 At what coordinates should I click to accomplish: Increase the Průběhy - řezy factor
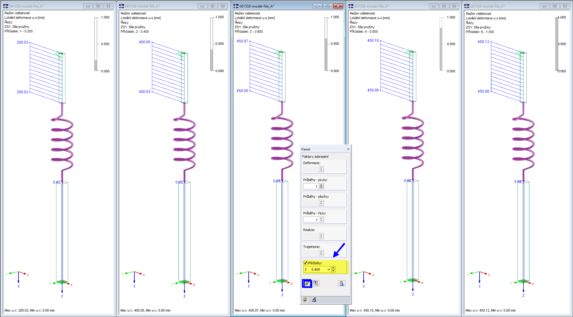(x=321, y=218)
